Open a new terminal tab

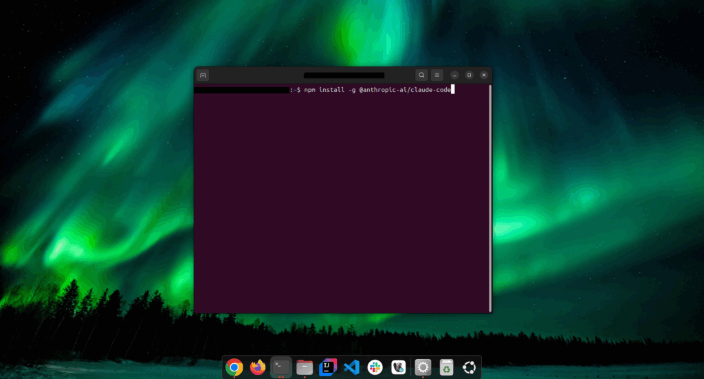pyautogui.click(x=203, y=76)
